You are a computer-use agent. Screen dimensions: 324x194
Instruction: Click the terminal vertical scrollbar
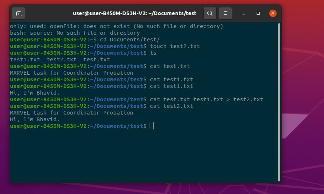pos(279,102)
